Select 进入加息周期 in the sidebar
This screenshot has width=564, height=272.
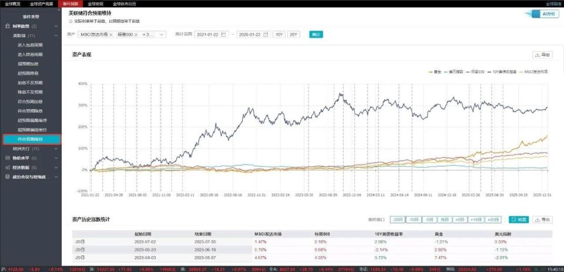click(x=30, y=45)
